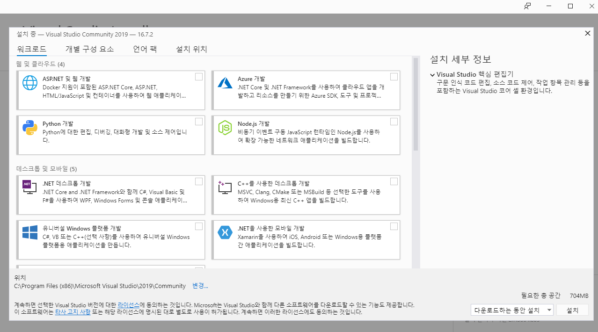Open the 설치 위치 tab
Image resolution: width=598 pixels, height=332 pixels.
click(191, 49)
